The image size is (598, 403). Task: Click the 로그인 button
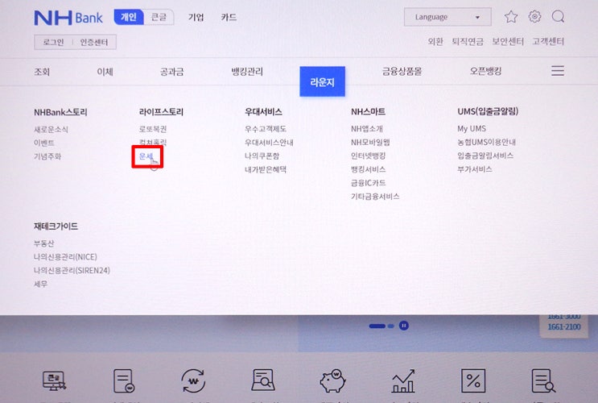53,42
